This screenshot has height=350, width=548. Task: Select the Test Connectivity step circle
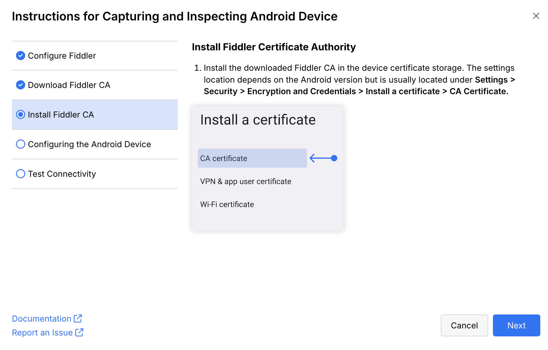(20, 174)
